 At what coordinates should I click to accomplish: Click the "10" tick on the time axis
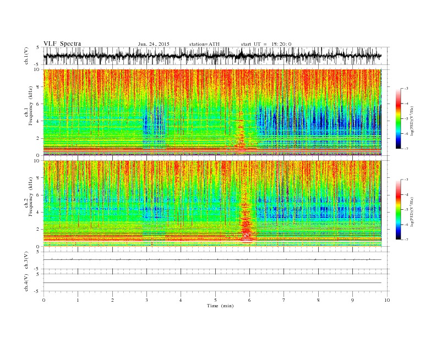[x=387, y=300]
